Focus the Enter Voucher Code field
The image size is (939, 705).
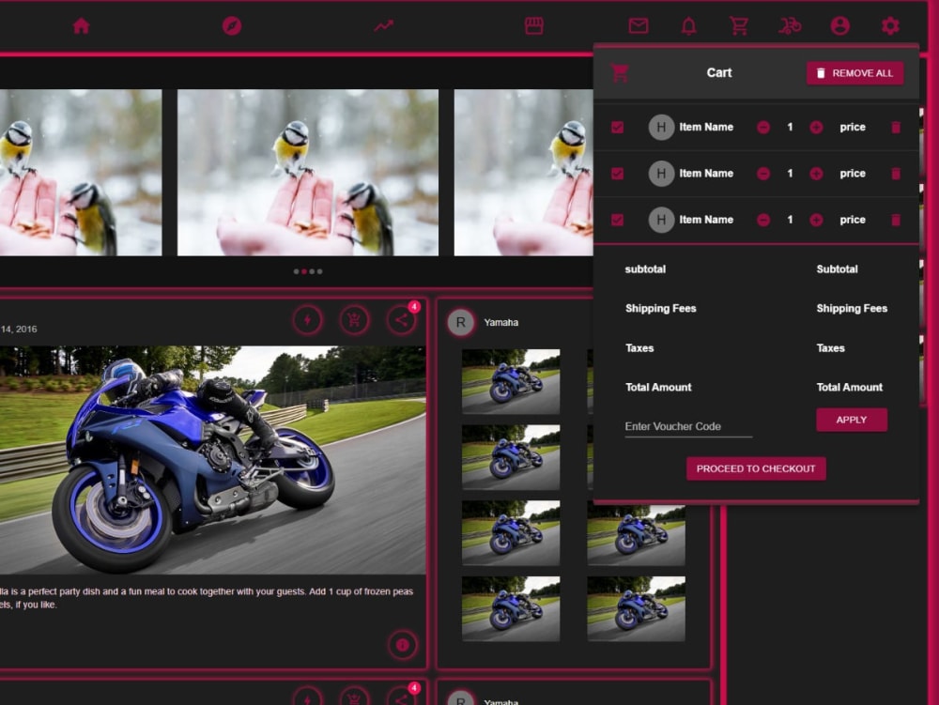pyautogui.click(x=688, y=426)
